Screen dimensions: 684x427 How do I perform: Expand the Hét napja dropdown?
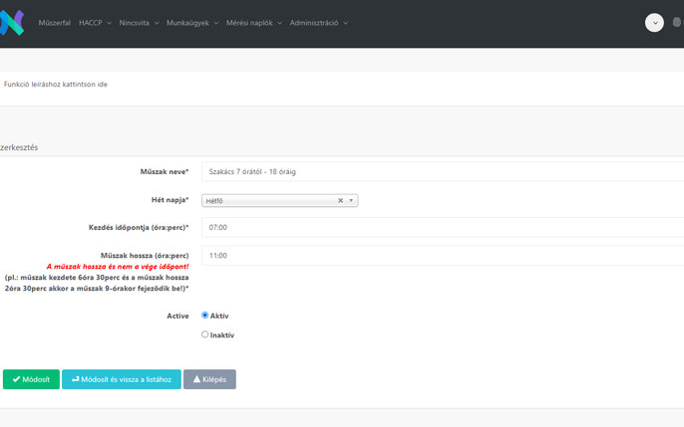(351, 200)
